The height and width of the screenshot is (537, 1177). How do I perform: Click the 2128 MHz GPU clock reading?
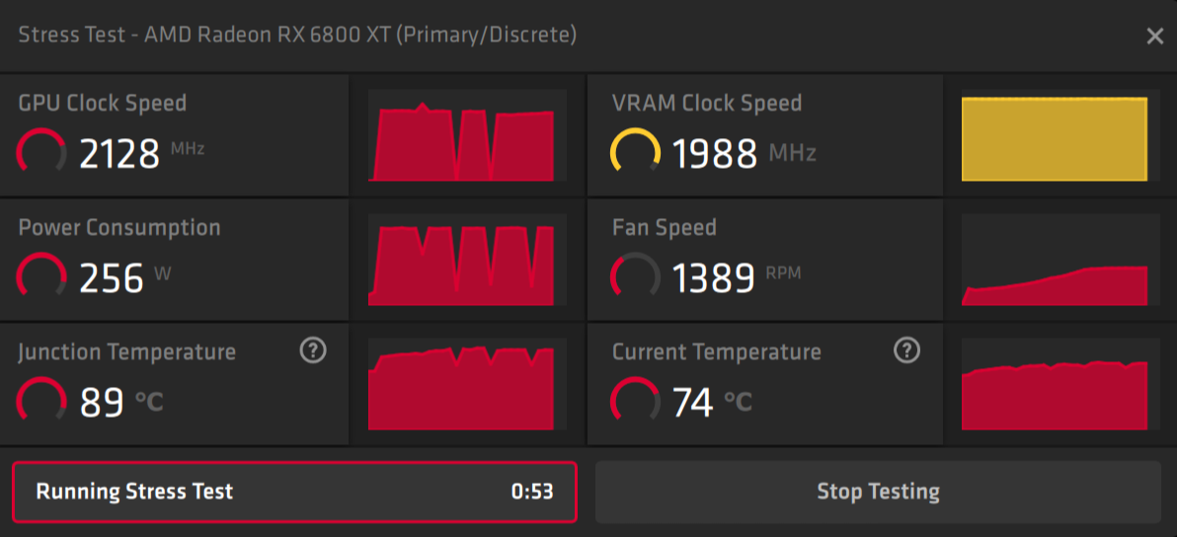click(119, 154)
